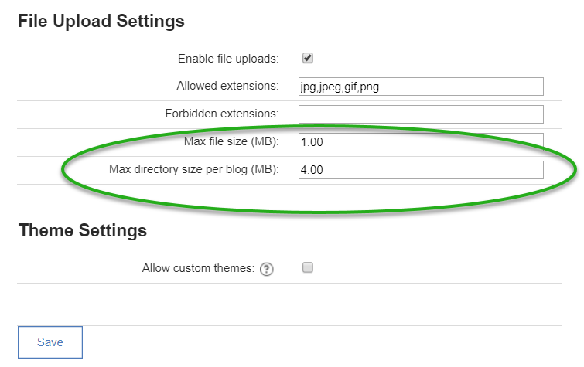This screenshot has height=367, width=584.
Task: Click the 4.00 value text
Action: pos(312,170)
